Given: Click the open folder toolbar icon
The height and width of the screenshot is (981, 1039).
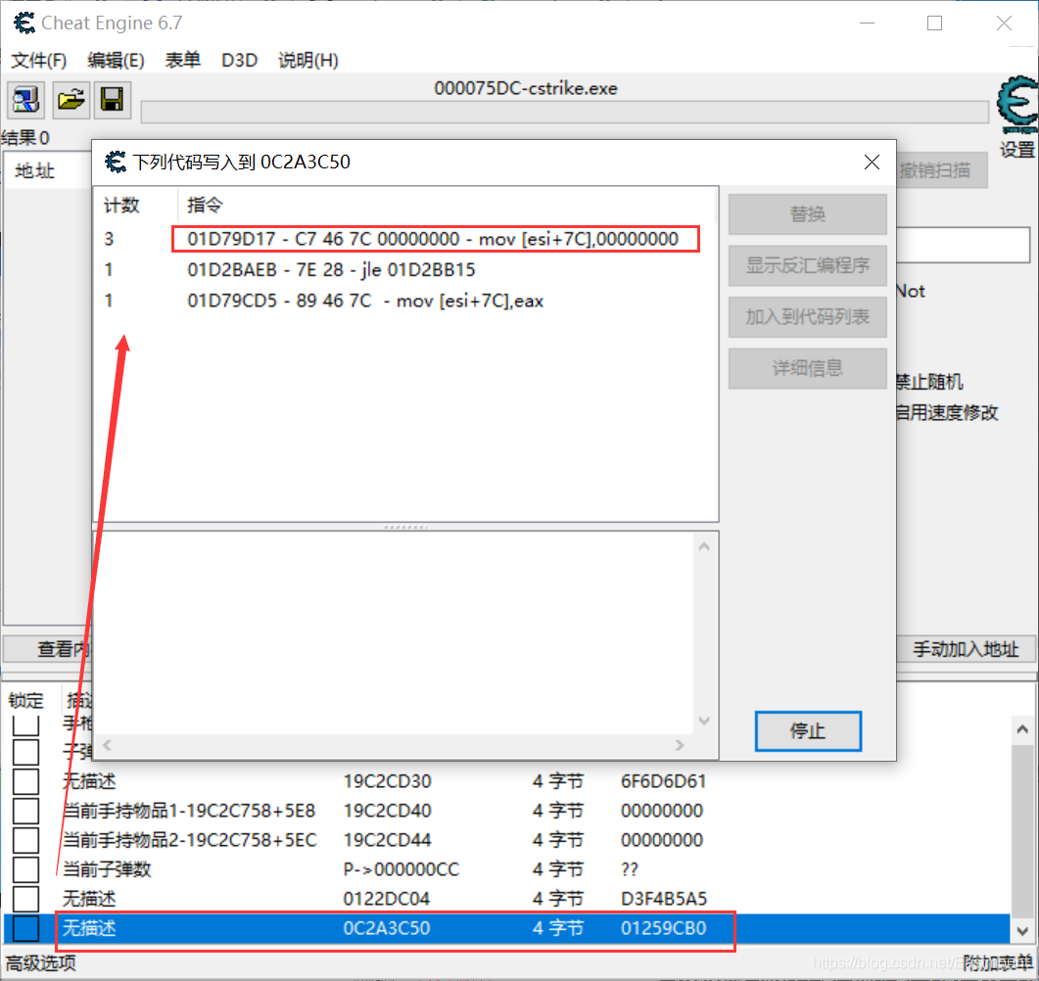Looking at the screenshot, I should tap(71, 100).
